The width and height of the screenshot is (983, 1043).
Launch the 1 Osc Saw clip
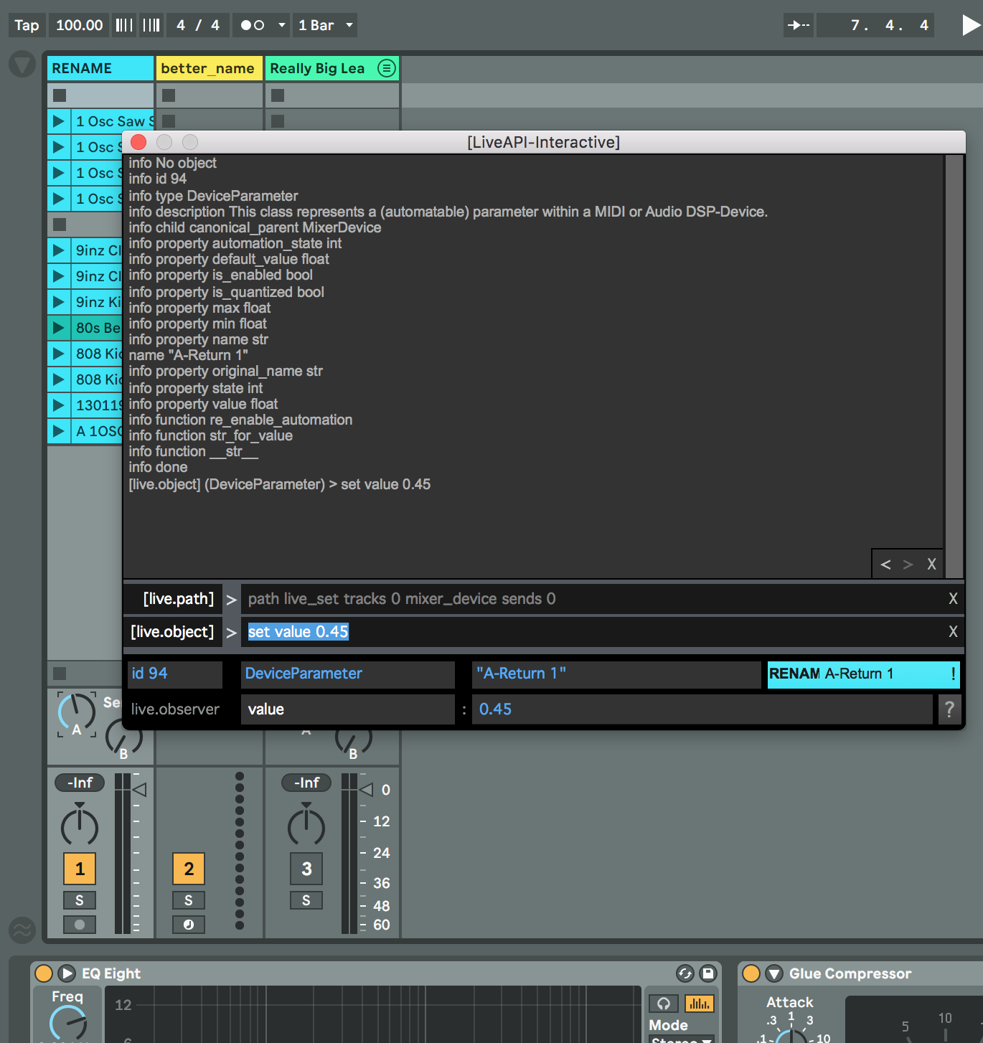59,121
